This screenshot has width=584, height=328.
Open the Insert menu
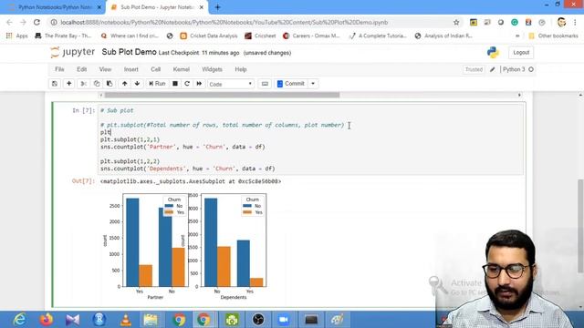pos(130,69)
